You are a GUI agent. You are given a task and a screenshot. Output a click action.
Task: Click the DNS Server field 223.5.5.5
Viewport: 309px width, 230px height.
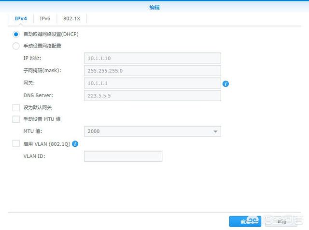(152, 96)
